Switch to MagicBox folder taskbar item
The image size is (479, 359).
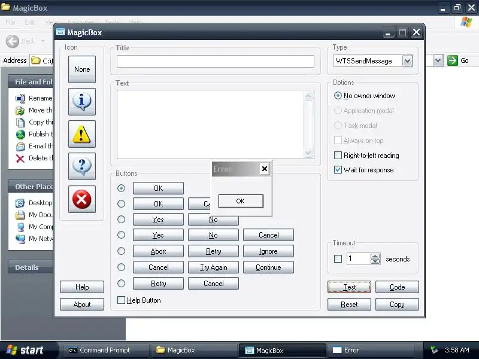193,350
